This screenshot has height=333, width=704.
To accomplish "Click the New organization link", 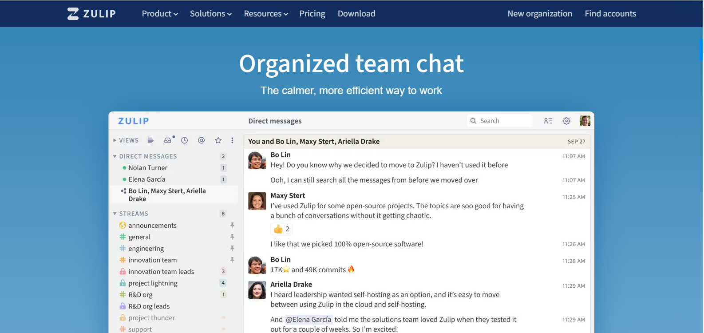I will [540, 14].
